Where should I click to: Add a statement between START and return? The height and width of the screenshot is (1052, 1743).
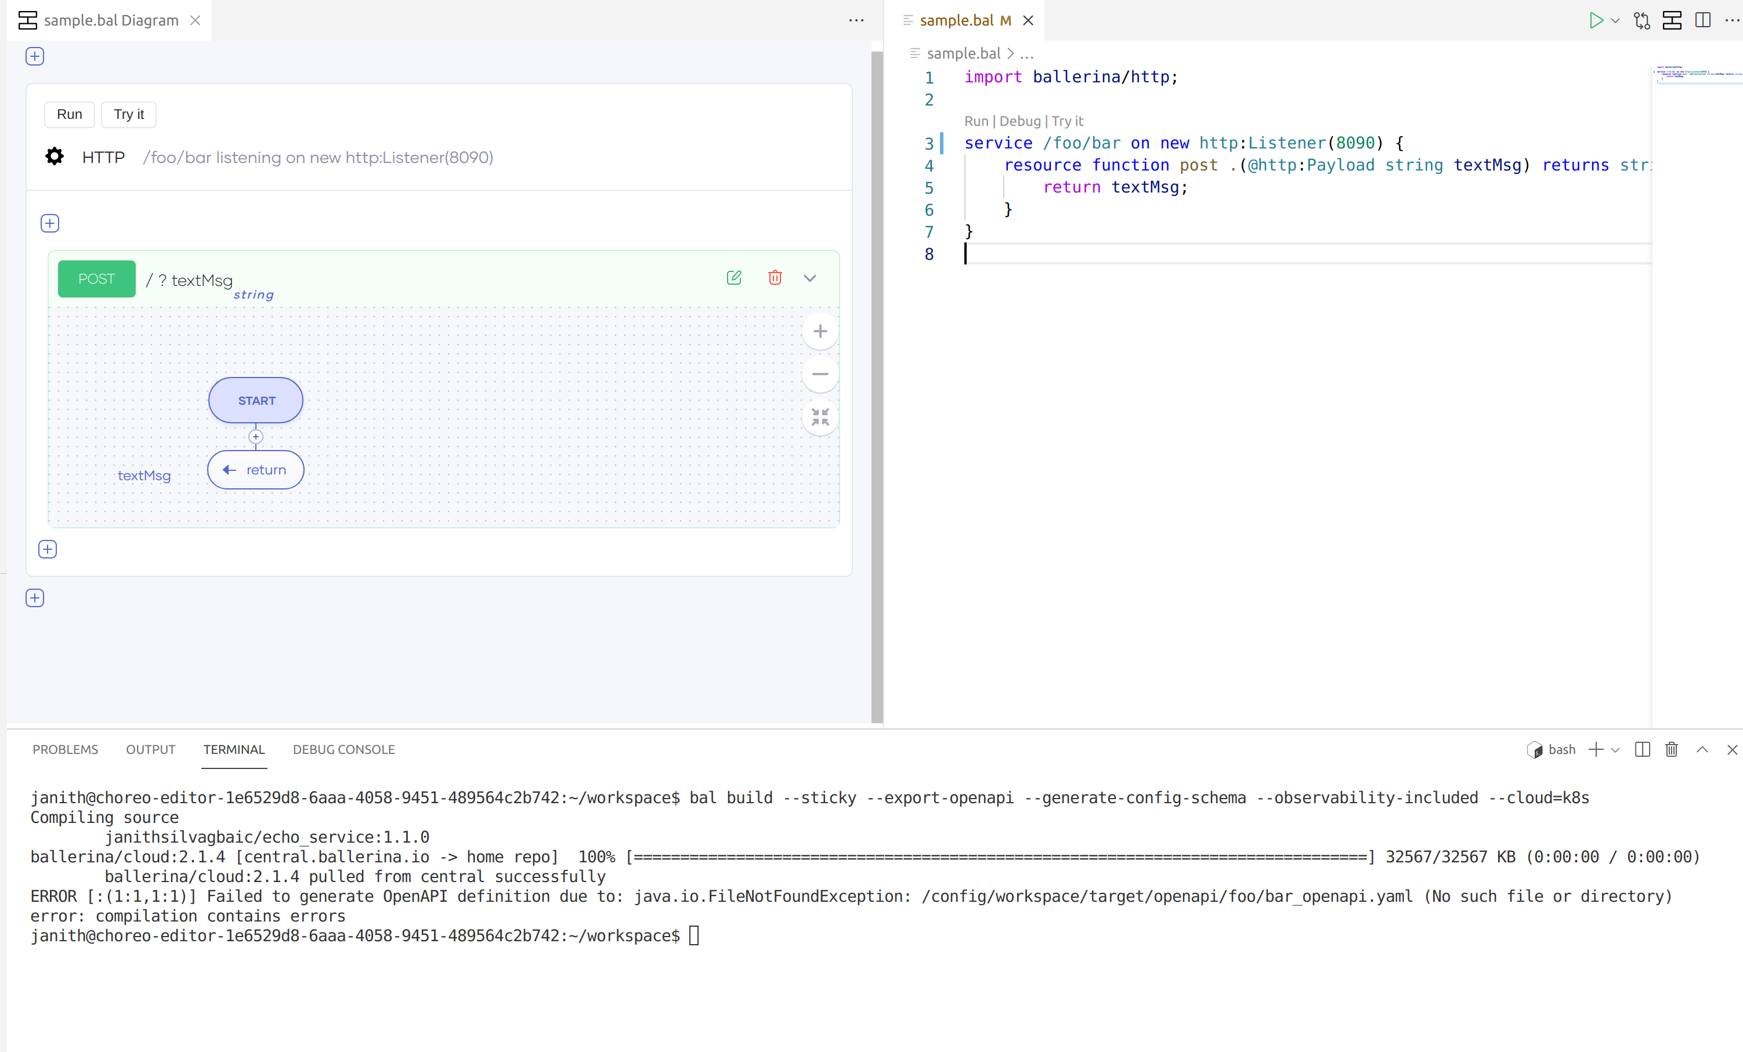click(x=256, y=437)
